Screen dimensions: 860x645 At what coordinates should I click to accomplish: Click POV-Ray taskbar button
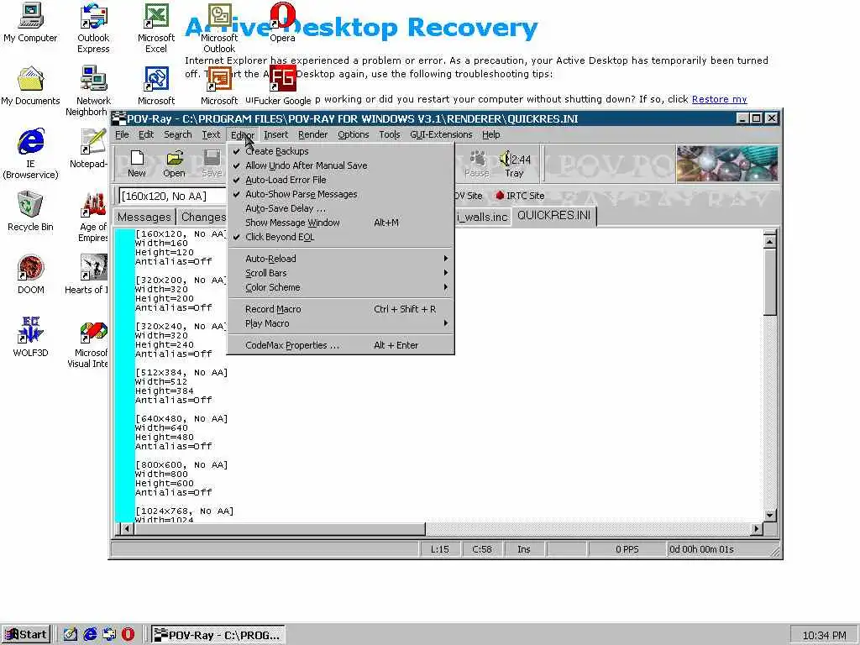pyautogui.click(x=218, y=635)
